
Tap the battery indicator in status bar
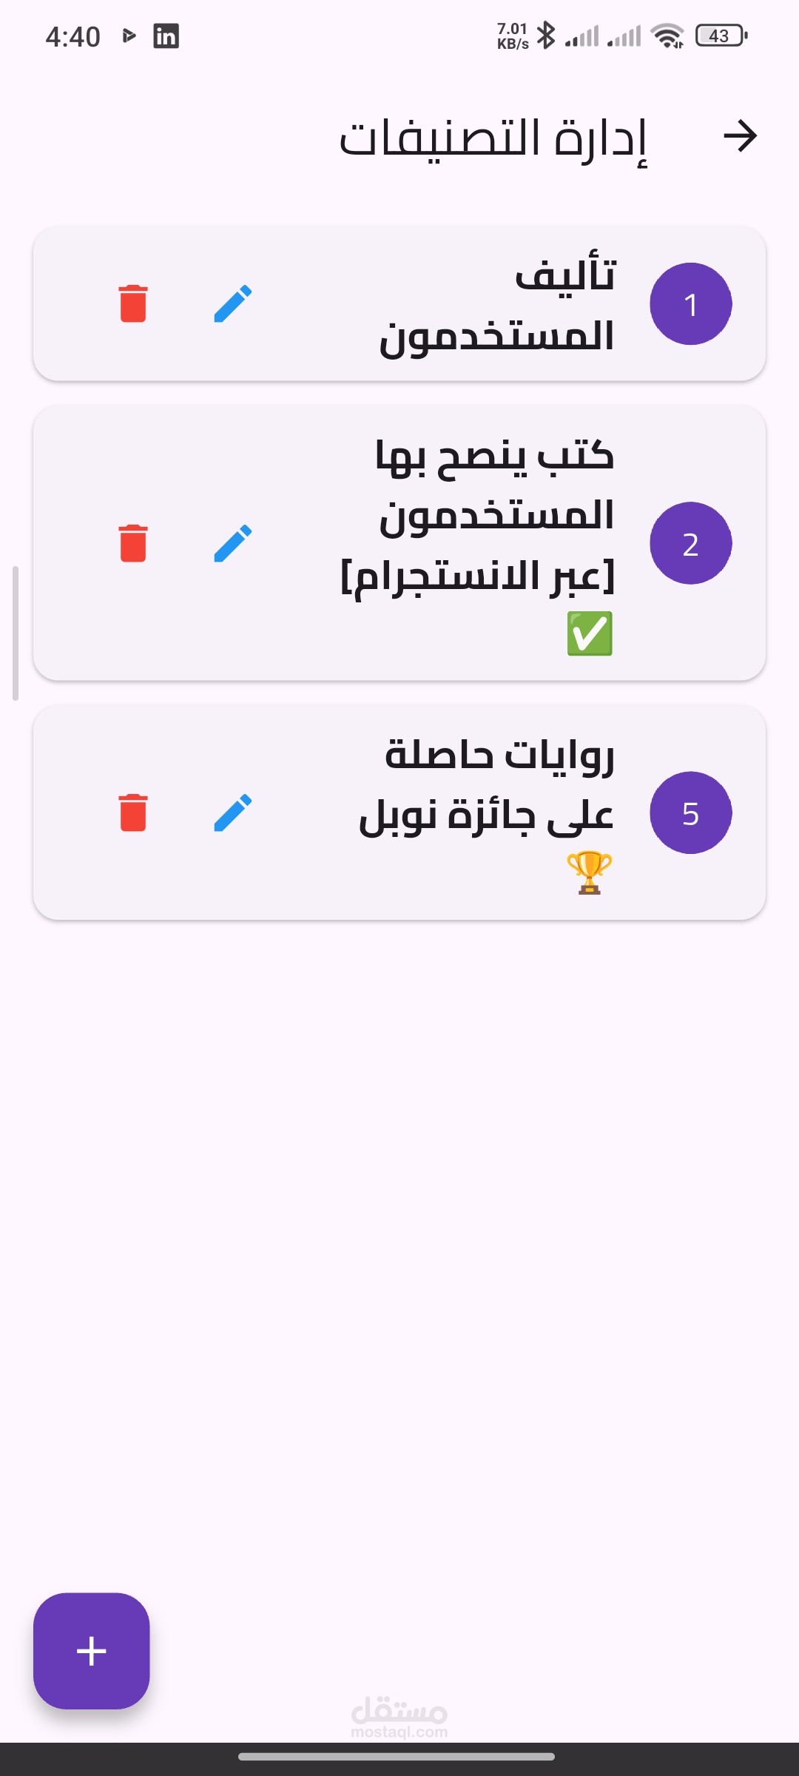721,36
